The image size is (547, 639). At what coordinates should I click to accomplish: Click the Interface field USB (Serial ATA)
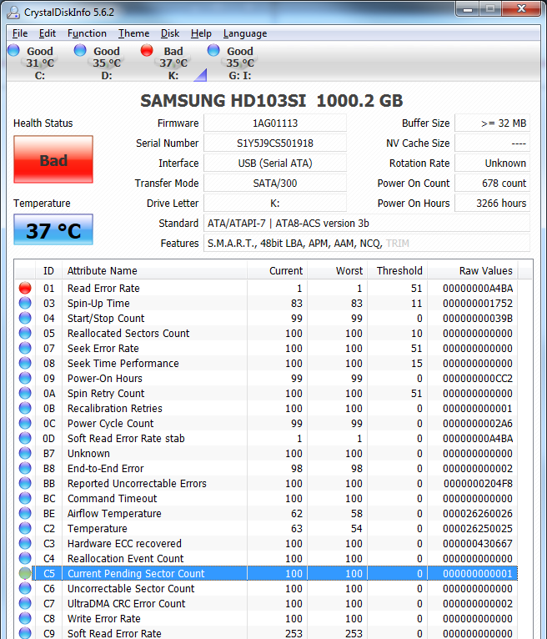(275, 163)
